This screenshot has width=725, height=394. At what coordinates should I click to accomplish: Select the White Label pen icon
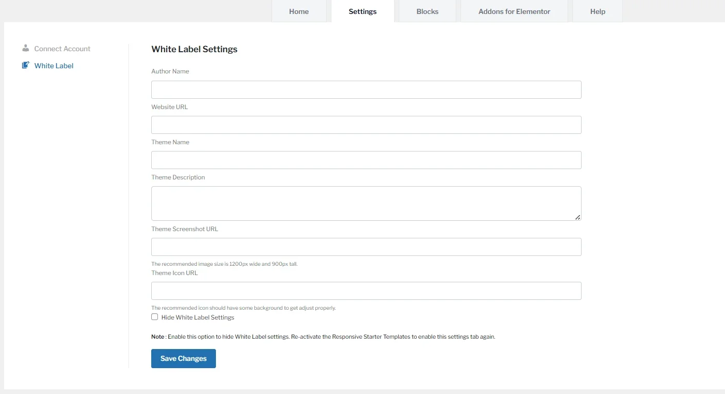(24, 65)
